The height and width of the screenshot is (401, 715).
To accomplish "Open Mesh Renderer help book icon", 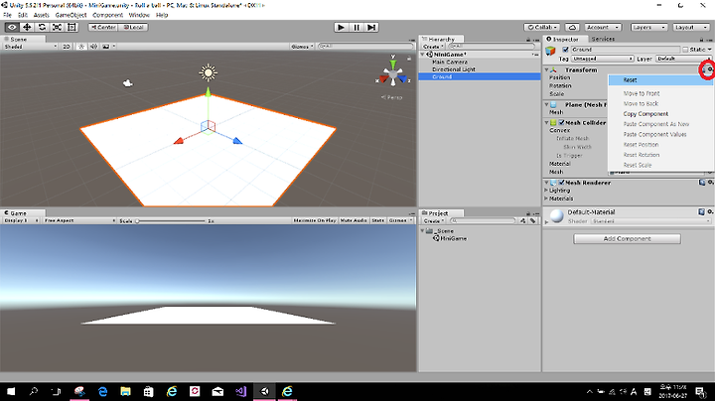I will 702,183.
